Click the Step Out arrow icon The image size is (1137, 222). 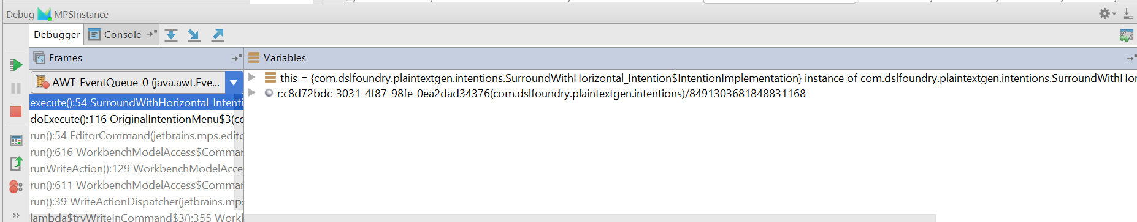click(x=218, y=35)
